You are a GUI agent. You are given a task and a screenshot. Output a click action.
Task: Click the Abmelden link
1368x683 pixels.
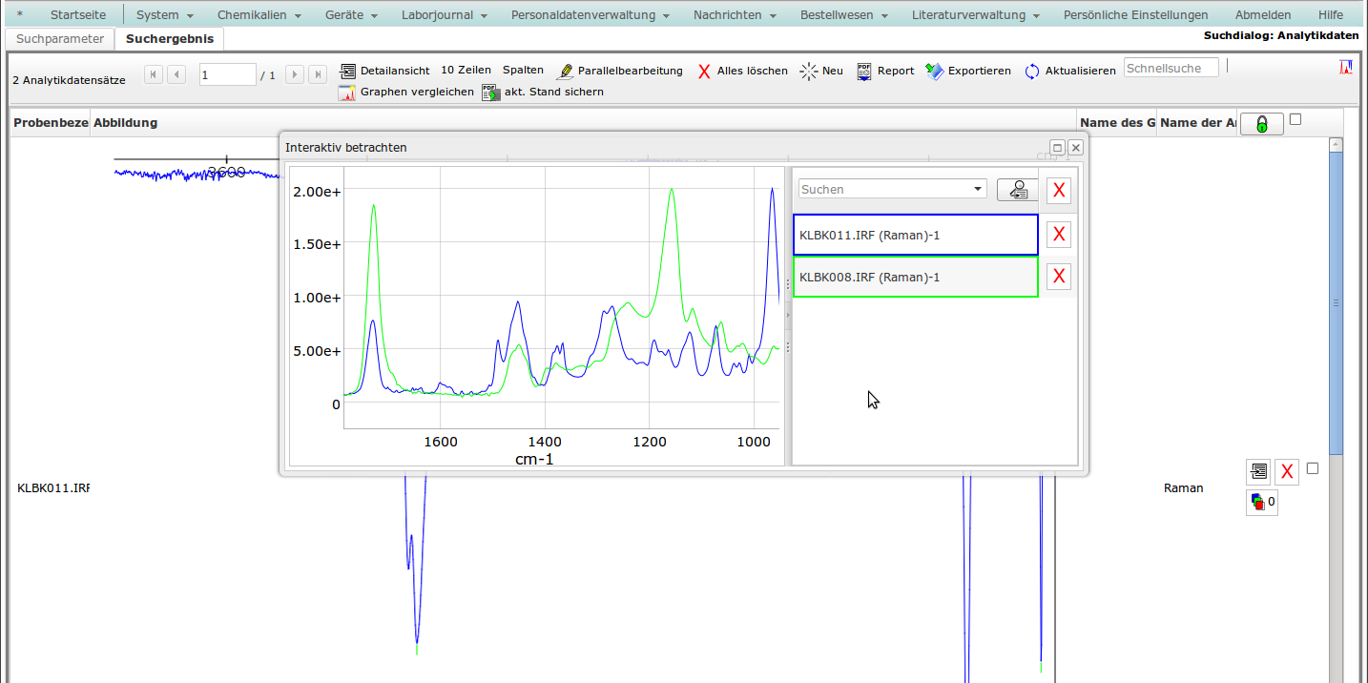pyautogui.click(x=1262, y=15)
